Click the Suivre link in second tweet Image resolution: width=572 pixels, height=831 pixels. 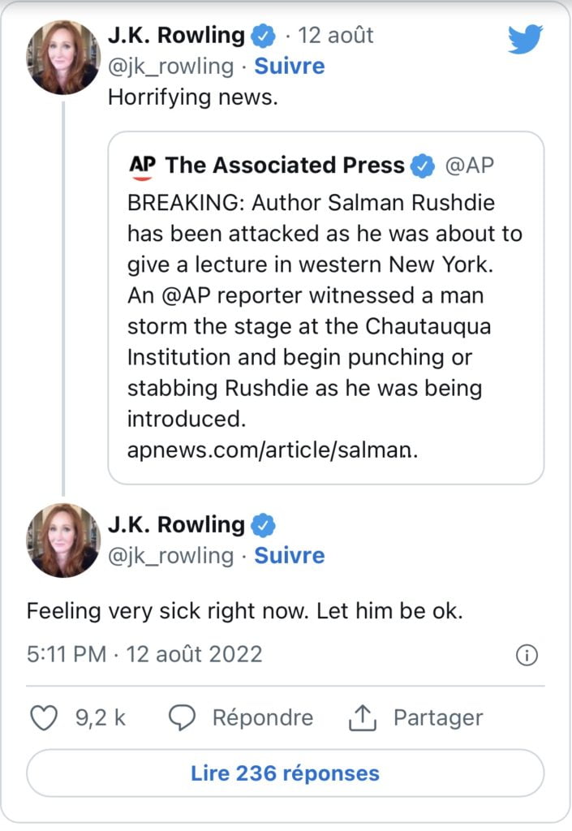click(289, 555)
